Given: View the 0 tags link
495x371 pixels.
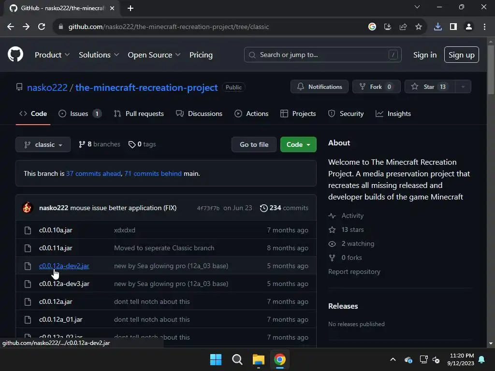Looking at the screenshot, I should [x=142, y=144].
